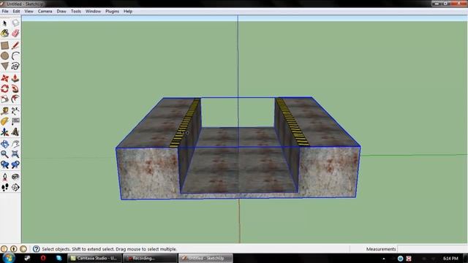This screenshot has height=263, width=468.
Task: Select the Look Around eye tool
Action: click(15, 177)
